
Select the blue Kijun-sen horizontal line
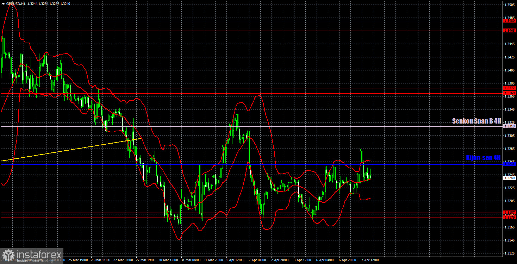(247, 164)
